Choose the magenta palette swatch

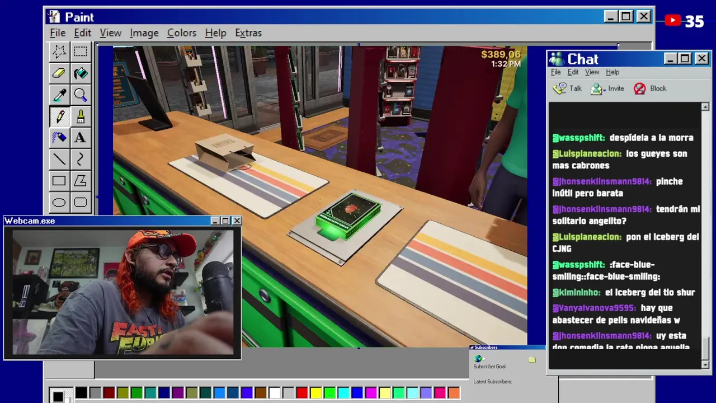[371, 393]
